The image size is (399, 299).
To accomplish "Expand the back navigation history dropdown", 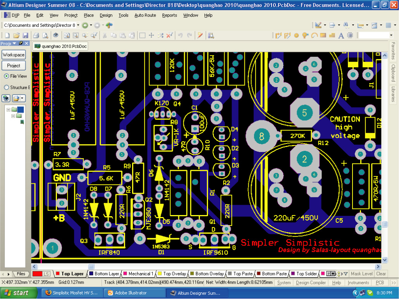I will click(x=91, y=25).
